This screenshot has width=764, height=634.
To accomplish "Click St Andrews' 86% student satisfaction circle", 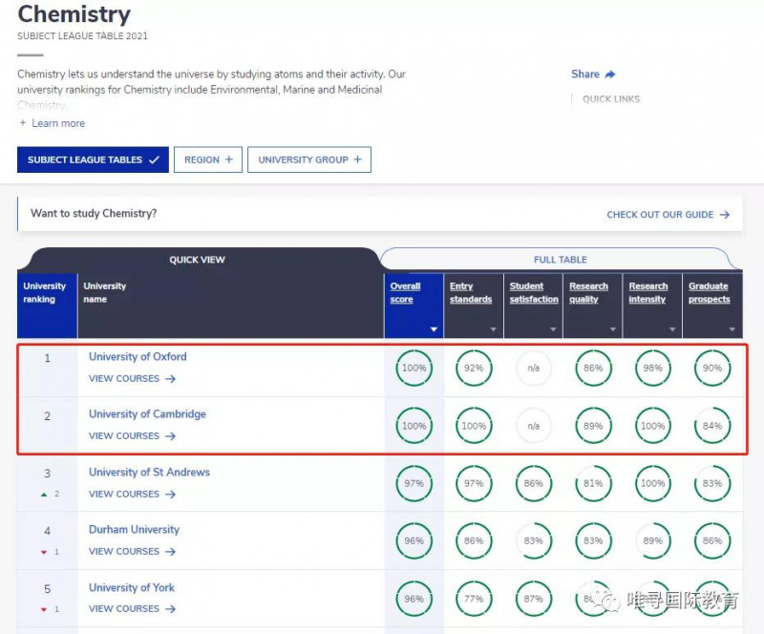I will tap(534, 483).
